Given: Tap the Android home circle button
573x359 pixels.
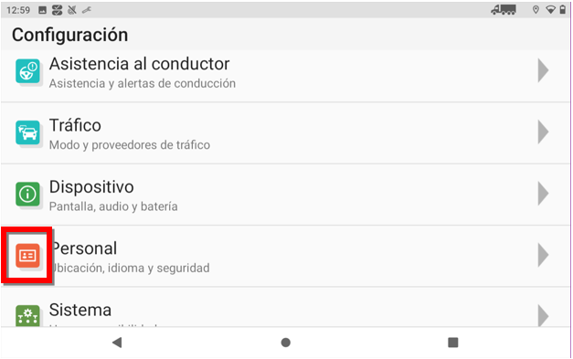Looking at the screenshot, I should 286,343.
